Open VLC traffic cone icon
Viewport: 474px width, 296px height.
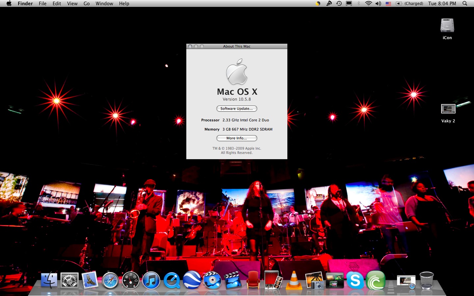[294, 281]
